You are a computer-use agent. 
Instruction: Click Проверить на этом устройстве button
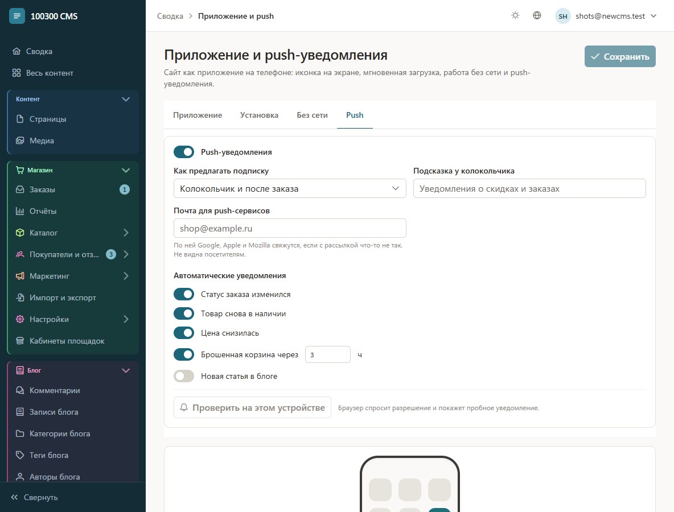tap(252, 407)
